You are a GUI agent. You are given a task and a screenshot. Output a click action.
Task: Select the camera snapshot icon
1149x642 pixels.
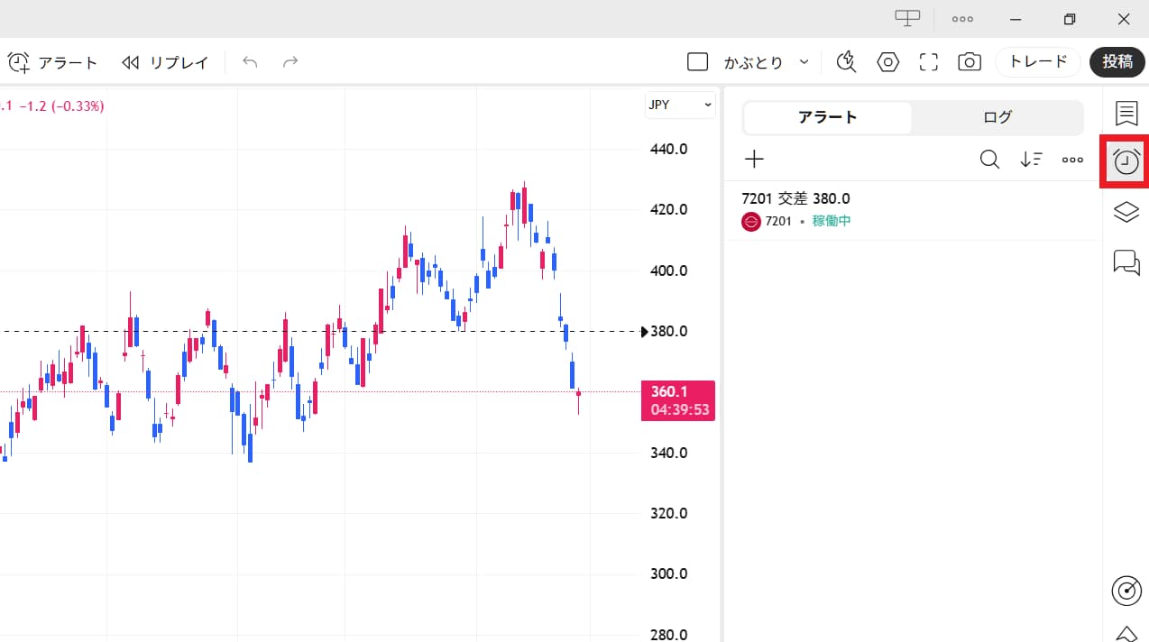(x=969, y=62)
